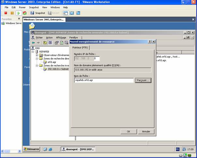Image resolution: width=197 pixels, height=158 pixels.
Task: Select 192.168.0.x Subnet zone
Action: 58,69
